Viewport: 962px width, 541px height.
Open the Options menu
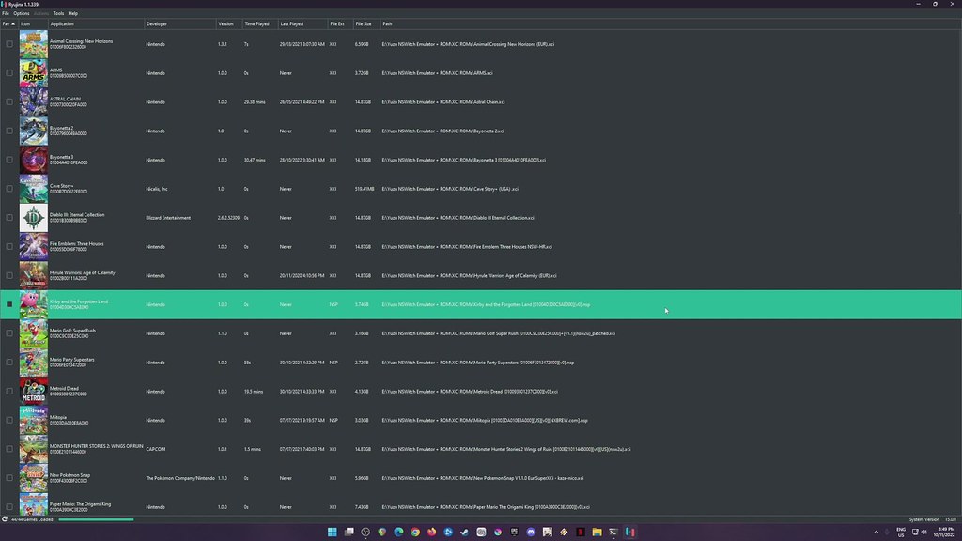tap(22, 13)
